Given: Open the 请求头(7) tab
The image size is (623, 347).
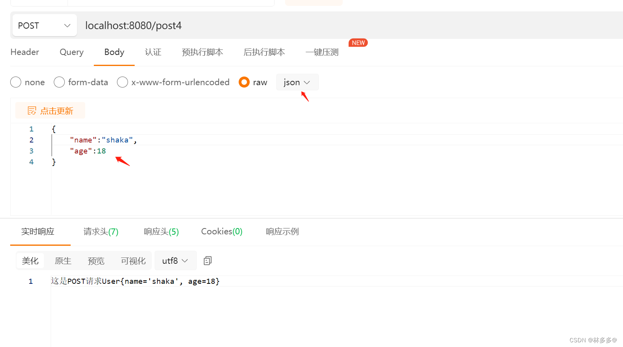Looking at the screenshot, I should pos(101,232).
